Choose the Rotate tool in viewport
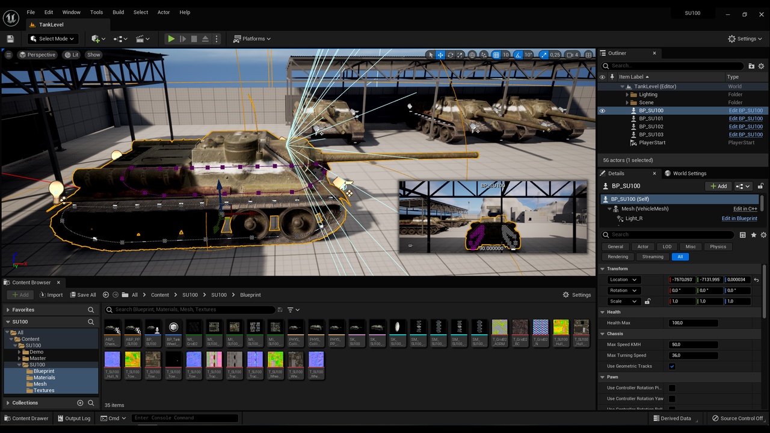 [x=450, y=55]
